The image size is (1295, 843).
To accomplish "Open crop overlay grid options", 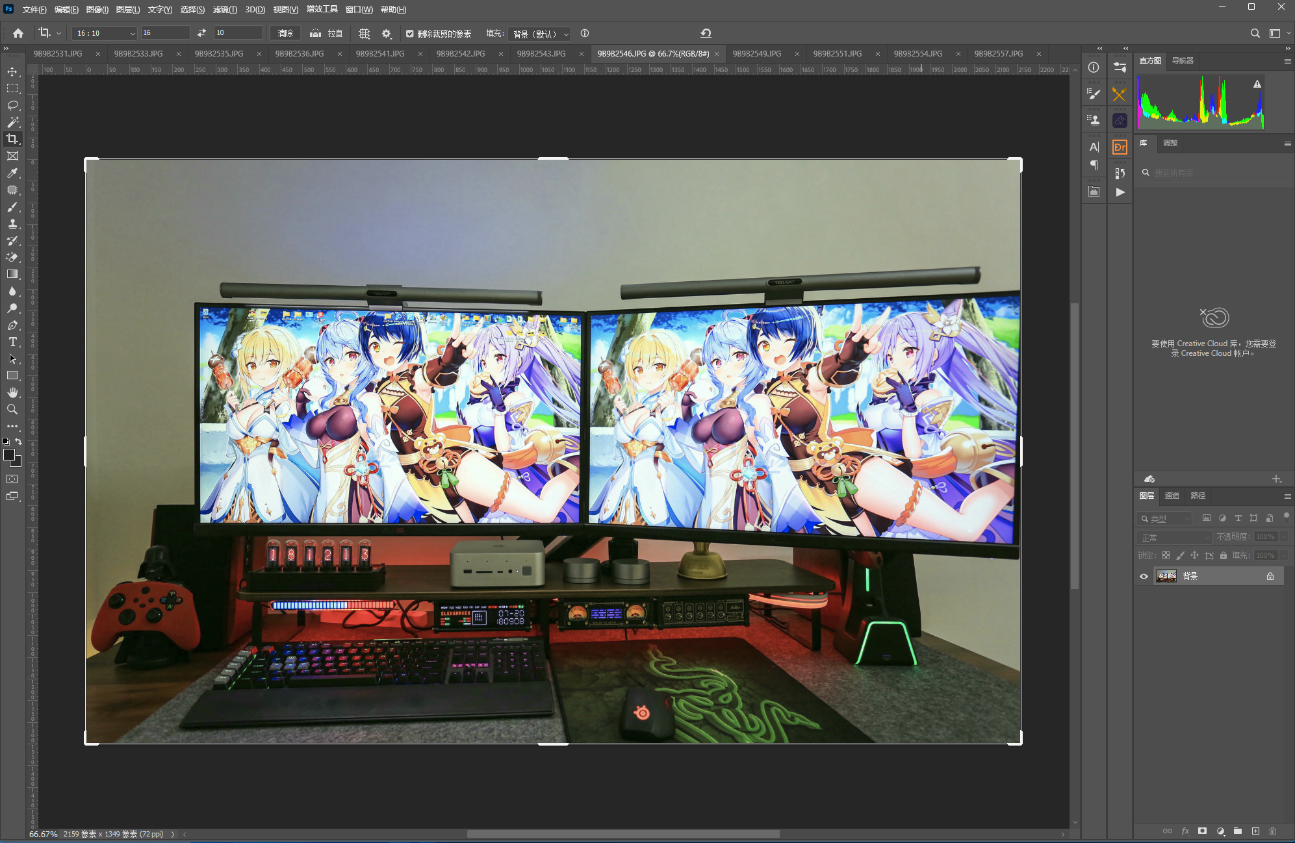I will pos(365,33).
